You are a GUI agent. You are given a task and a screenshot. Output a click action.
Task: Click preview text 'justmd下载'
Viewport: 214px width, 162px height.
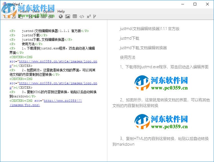[x=130, y=38]
